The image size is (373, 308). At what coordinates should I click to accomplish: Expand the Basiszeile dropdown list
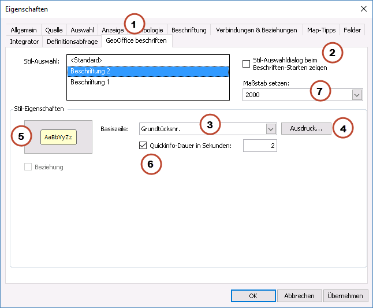coord(271,129)
